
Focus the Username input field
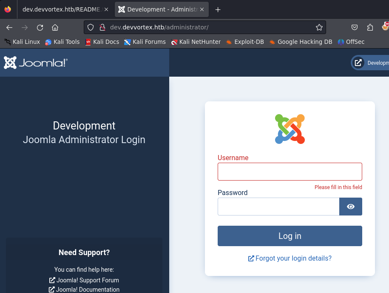pyautogui.click(x=290, y=172)
